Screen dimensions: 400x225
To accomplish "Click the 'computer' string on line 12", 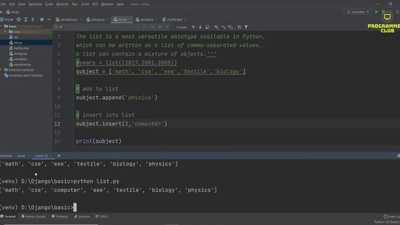I will pyautogui.click(x=147, y=124).
